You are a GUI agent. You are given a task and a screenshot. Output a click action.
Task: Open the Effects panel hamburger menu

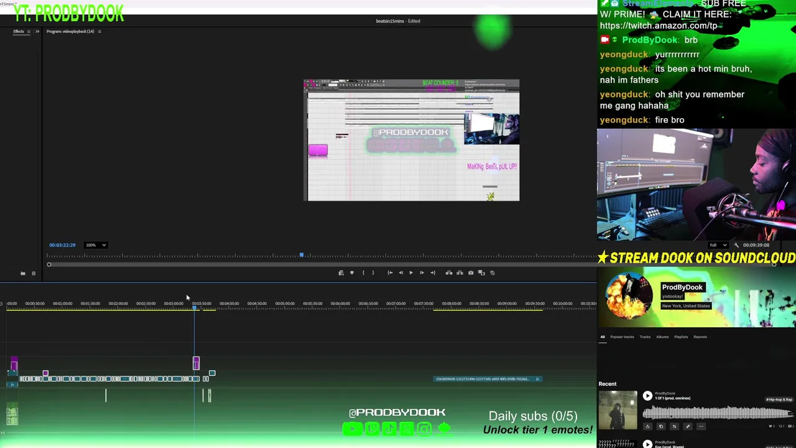(29, 31)
